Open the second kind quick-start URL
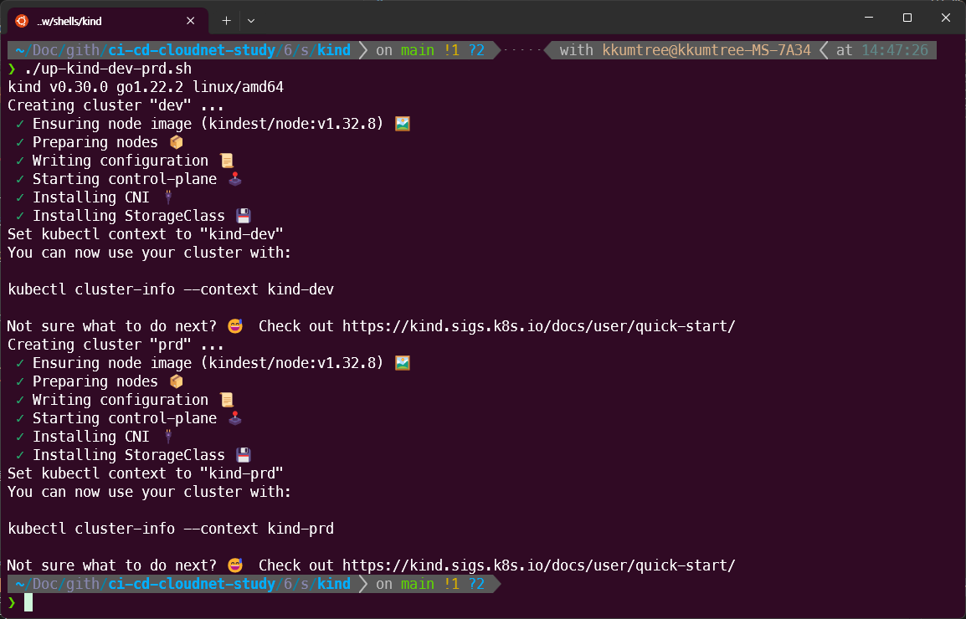966x619 pixels. click(539, 565)
